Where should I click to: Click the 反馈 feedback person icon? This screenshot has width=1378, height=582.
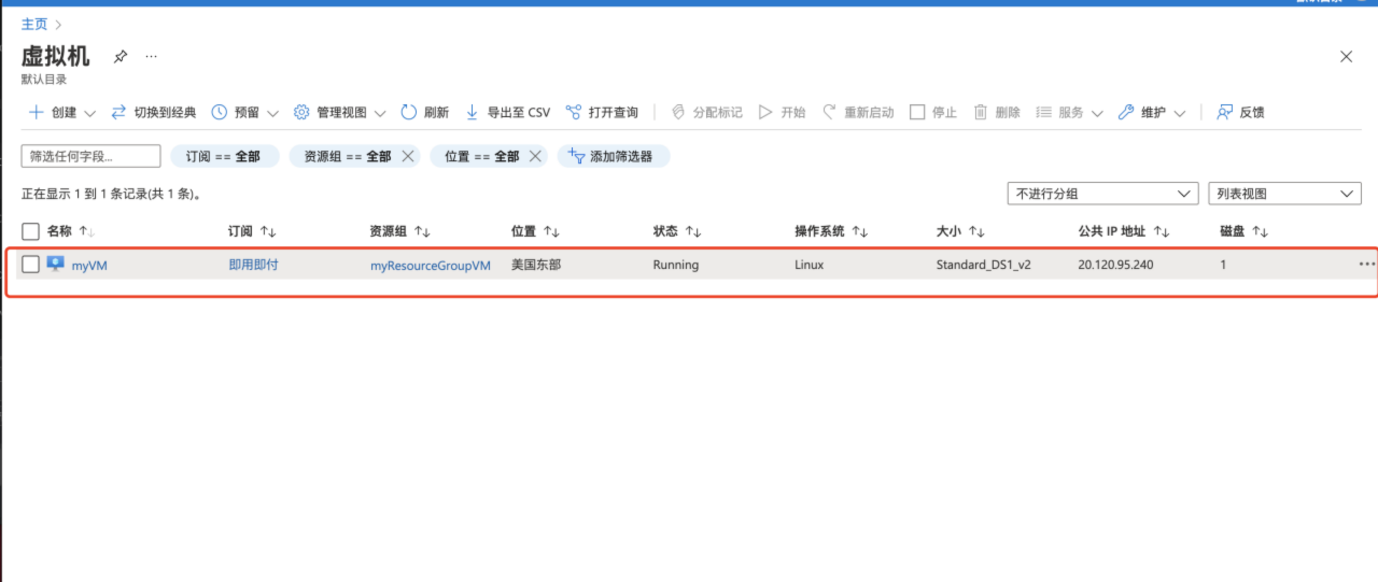point(1225,112)
